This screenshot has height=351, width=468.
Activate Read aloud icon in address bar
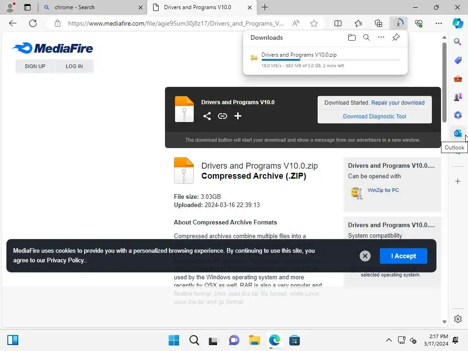click(296, 23)
